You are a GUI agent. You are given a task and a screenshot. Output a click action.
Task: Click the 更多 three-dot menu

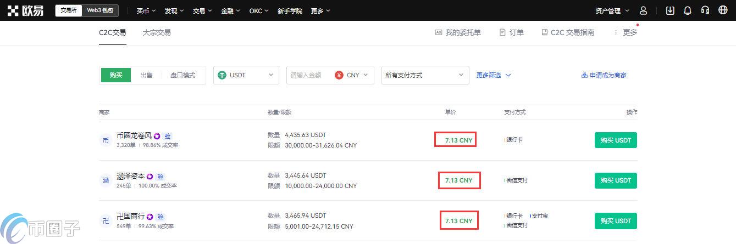(626, 32)
